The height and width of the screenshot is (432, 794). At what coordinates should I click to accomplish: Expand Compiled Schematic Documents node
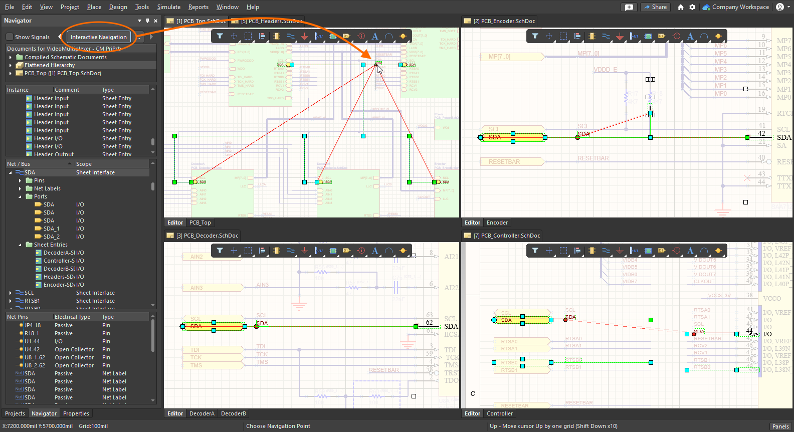coord(11,57)
